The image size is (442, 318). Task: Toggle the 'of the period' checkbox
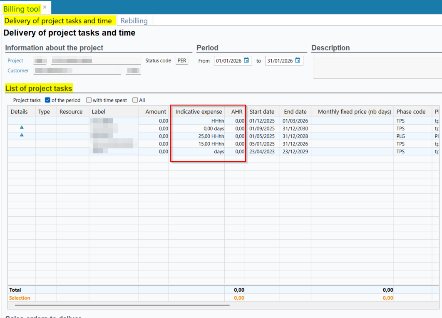point(47,100)
